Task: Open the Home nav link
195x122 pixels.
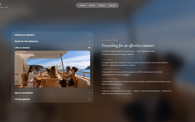Action: (83, 5)
